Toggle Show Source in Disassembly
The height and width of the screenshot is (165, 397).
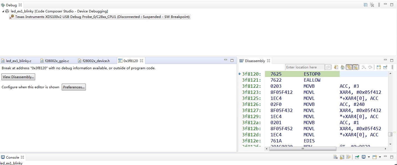coord(355,67)
